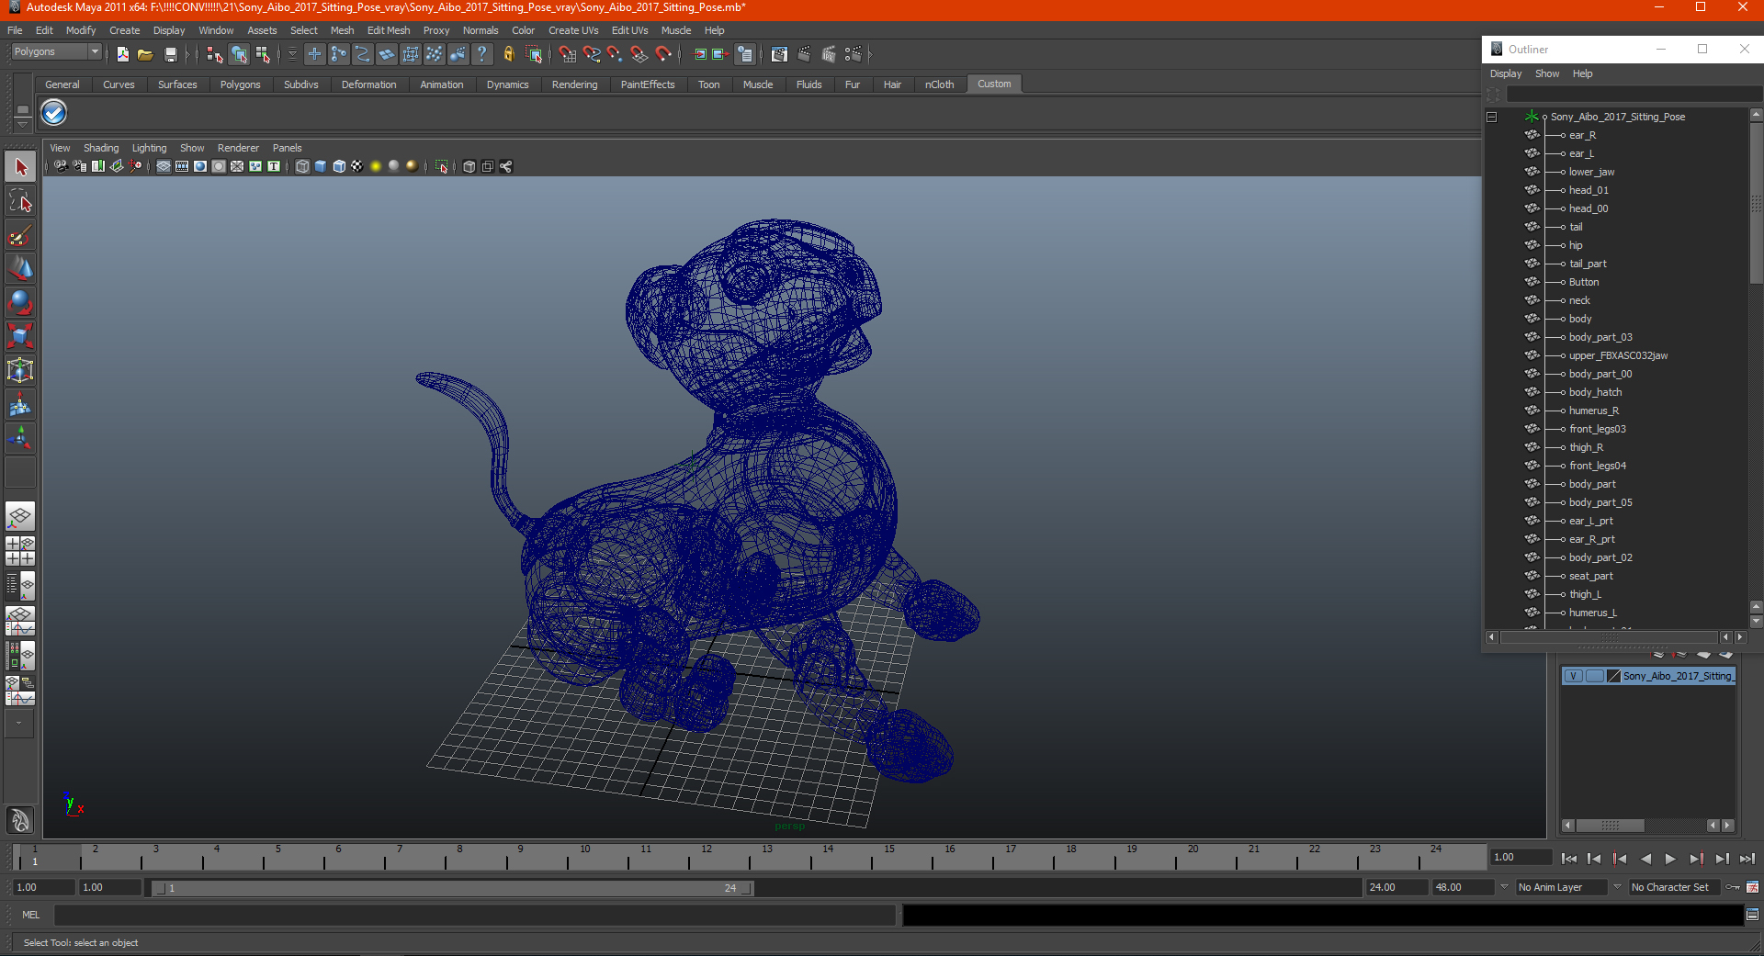
Task: Switch to four view layout
Action: click(20, 551)
